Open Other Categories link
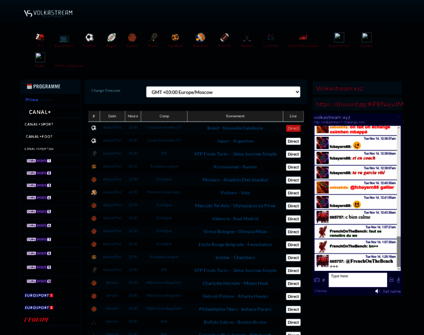Screen dimensions: 424x335 pos(69,66)
